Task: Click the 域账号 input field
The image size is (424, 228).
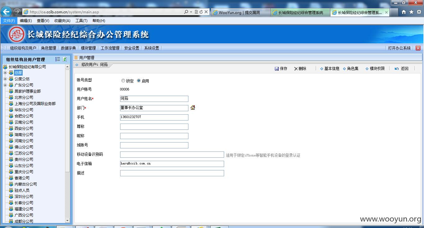Action: pos(154,145)
